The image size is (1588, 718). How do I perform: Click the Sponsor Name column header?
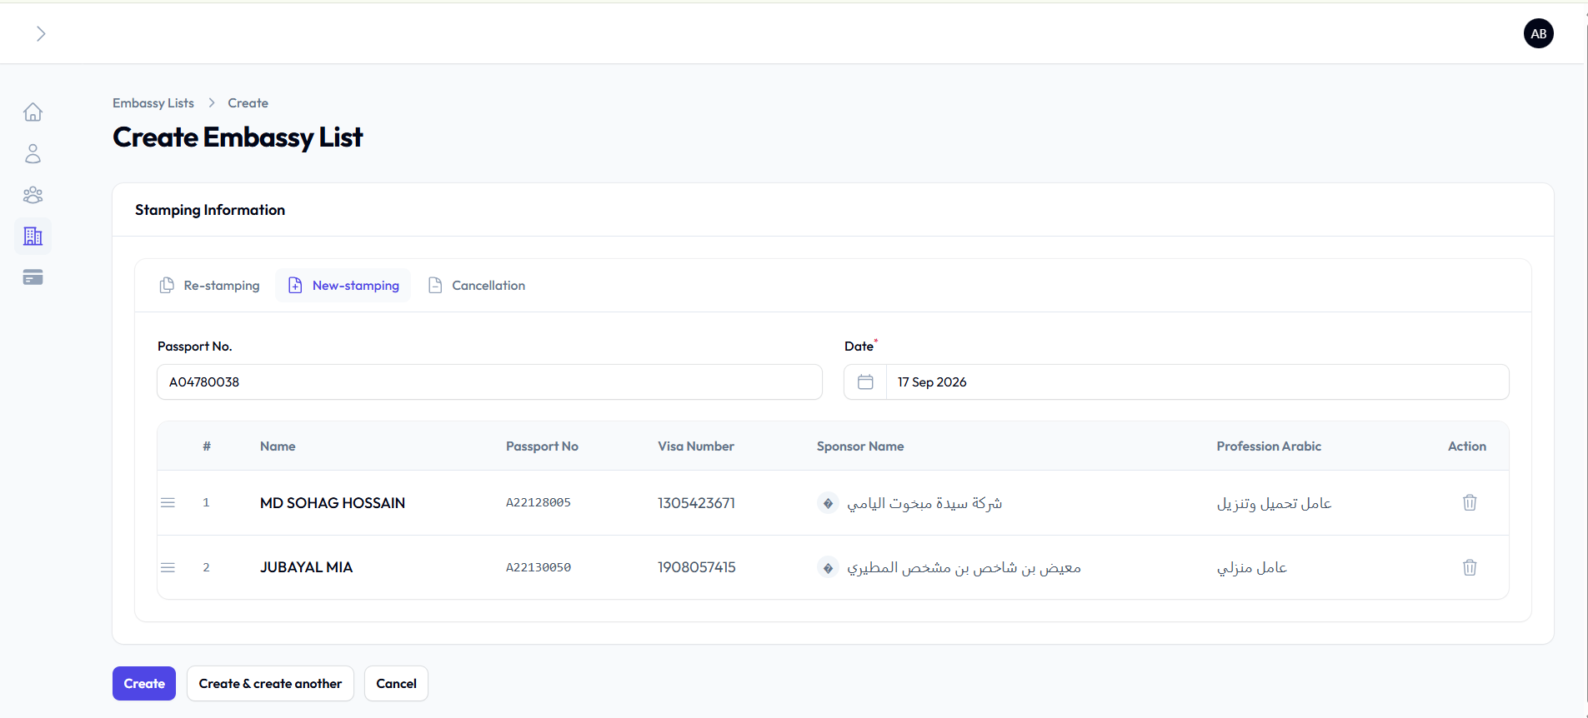860,446
